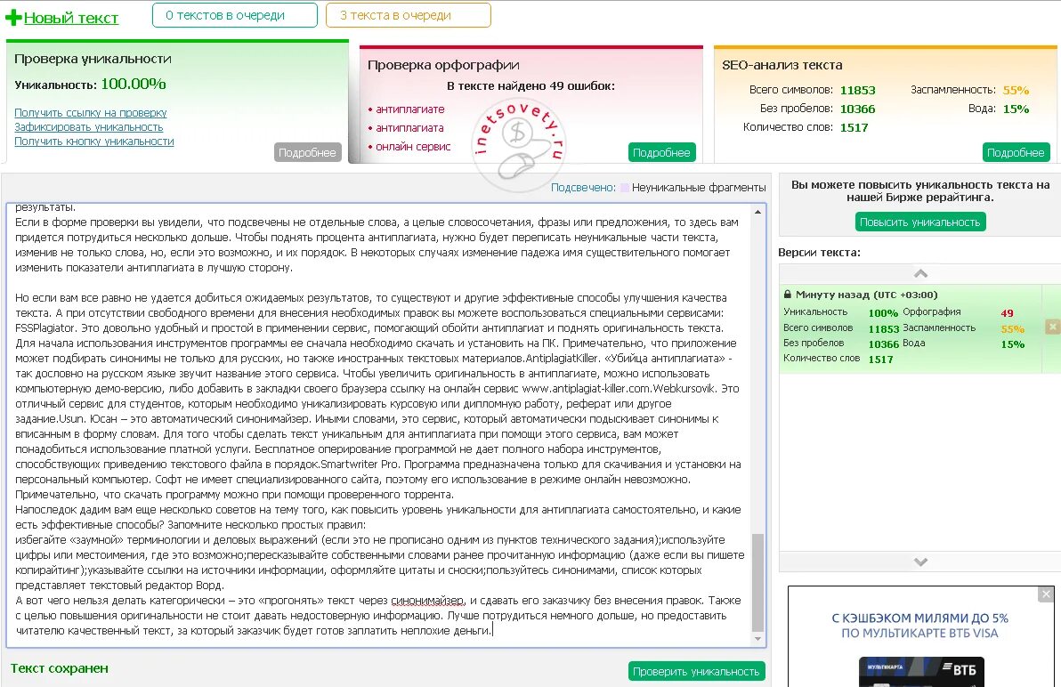This screenshot has width=1061, height=687.
Task: Click the 100.00% uniqueness value
Action: (134, 84)
